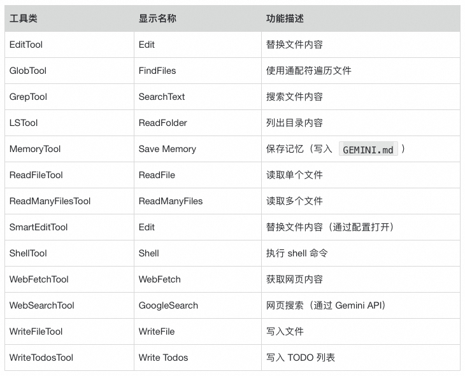The width and height of the screenshot is (465, 376).
Task: Click the 显示名称 column header
Action: click(157, 18)
